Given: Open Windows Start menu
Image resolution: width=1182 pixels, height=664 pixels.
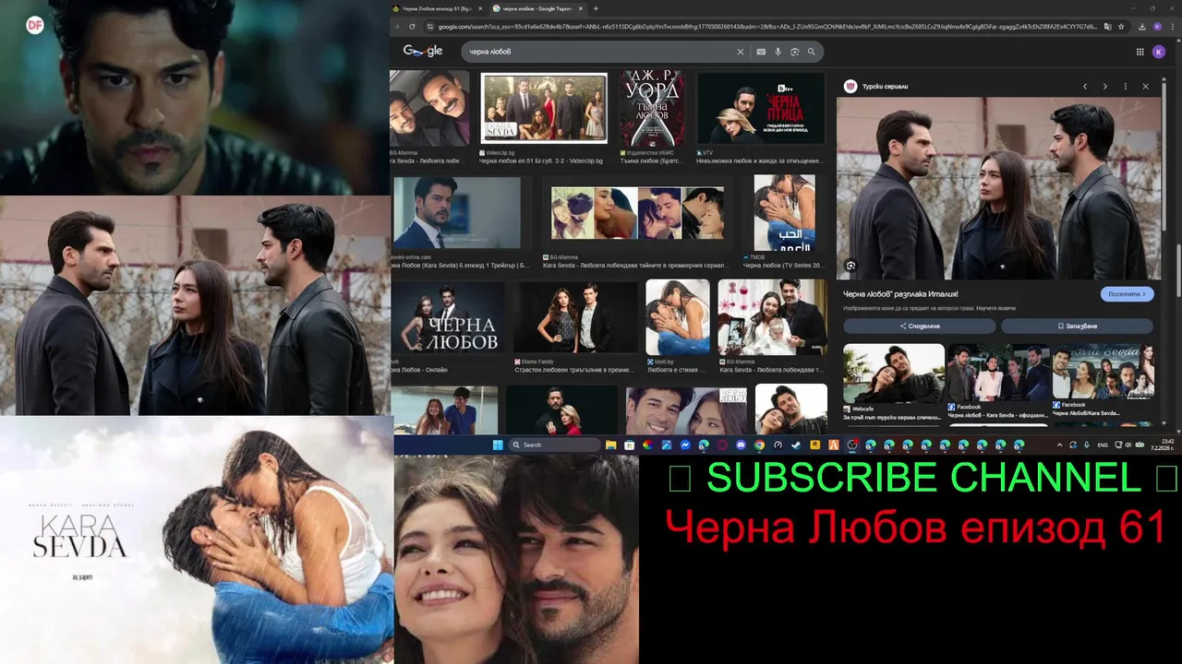Looking at the screenshot, I should (x=498, y=445).
